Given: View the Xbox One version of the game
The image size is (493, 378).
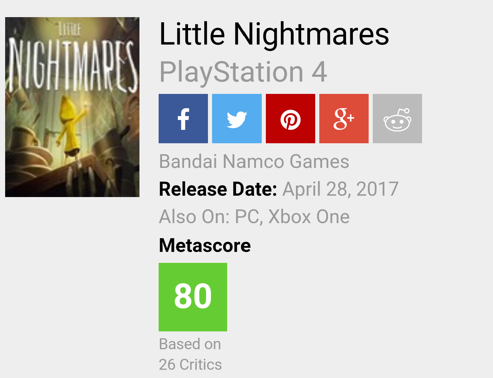Looking at the screenshot, I should coord(309,217).
